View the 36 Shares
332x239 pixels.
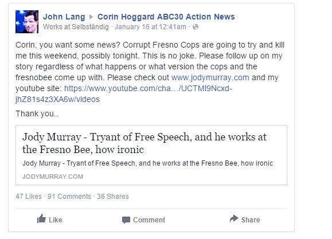pos(113,197)
